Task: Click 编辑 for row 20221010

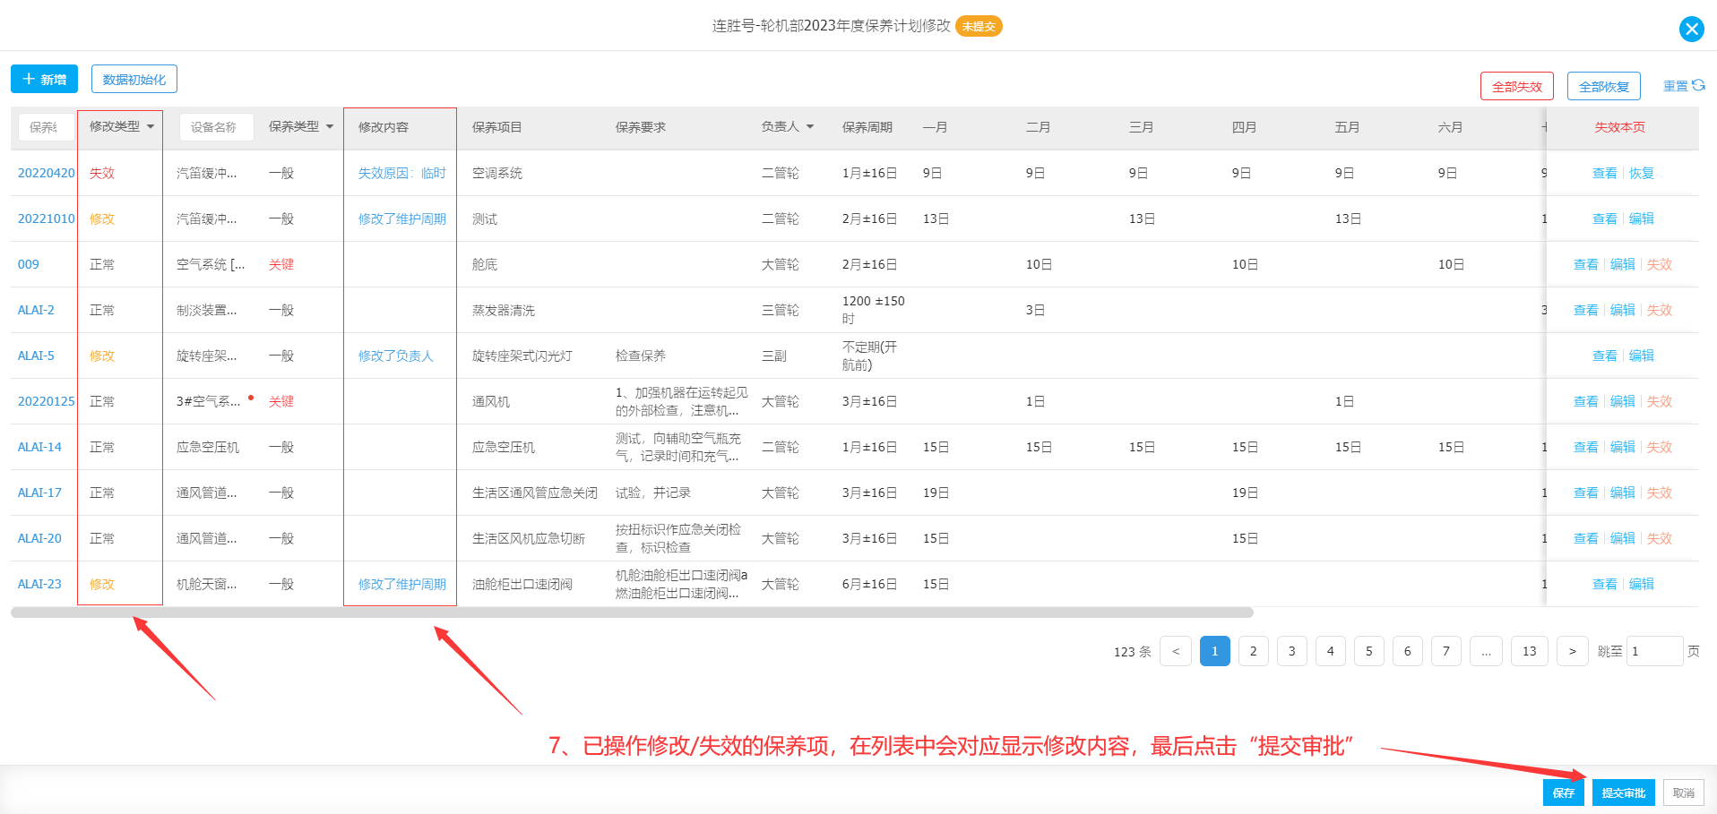Action: [x=1641, y=218]
